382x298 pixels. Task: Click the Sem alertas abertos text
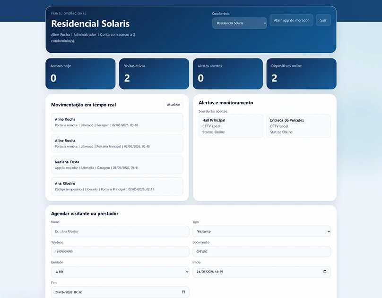tap(213, 111)
